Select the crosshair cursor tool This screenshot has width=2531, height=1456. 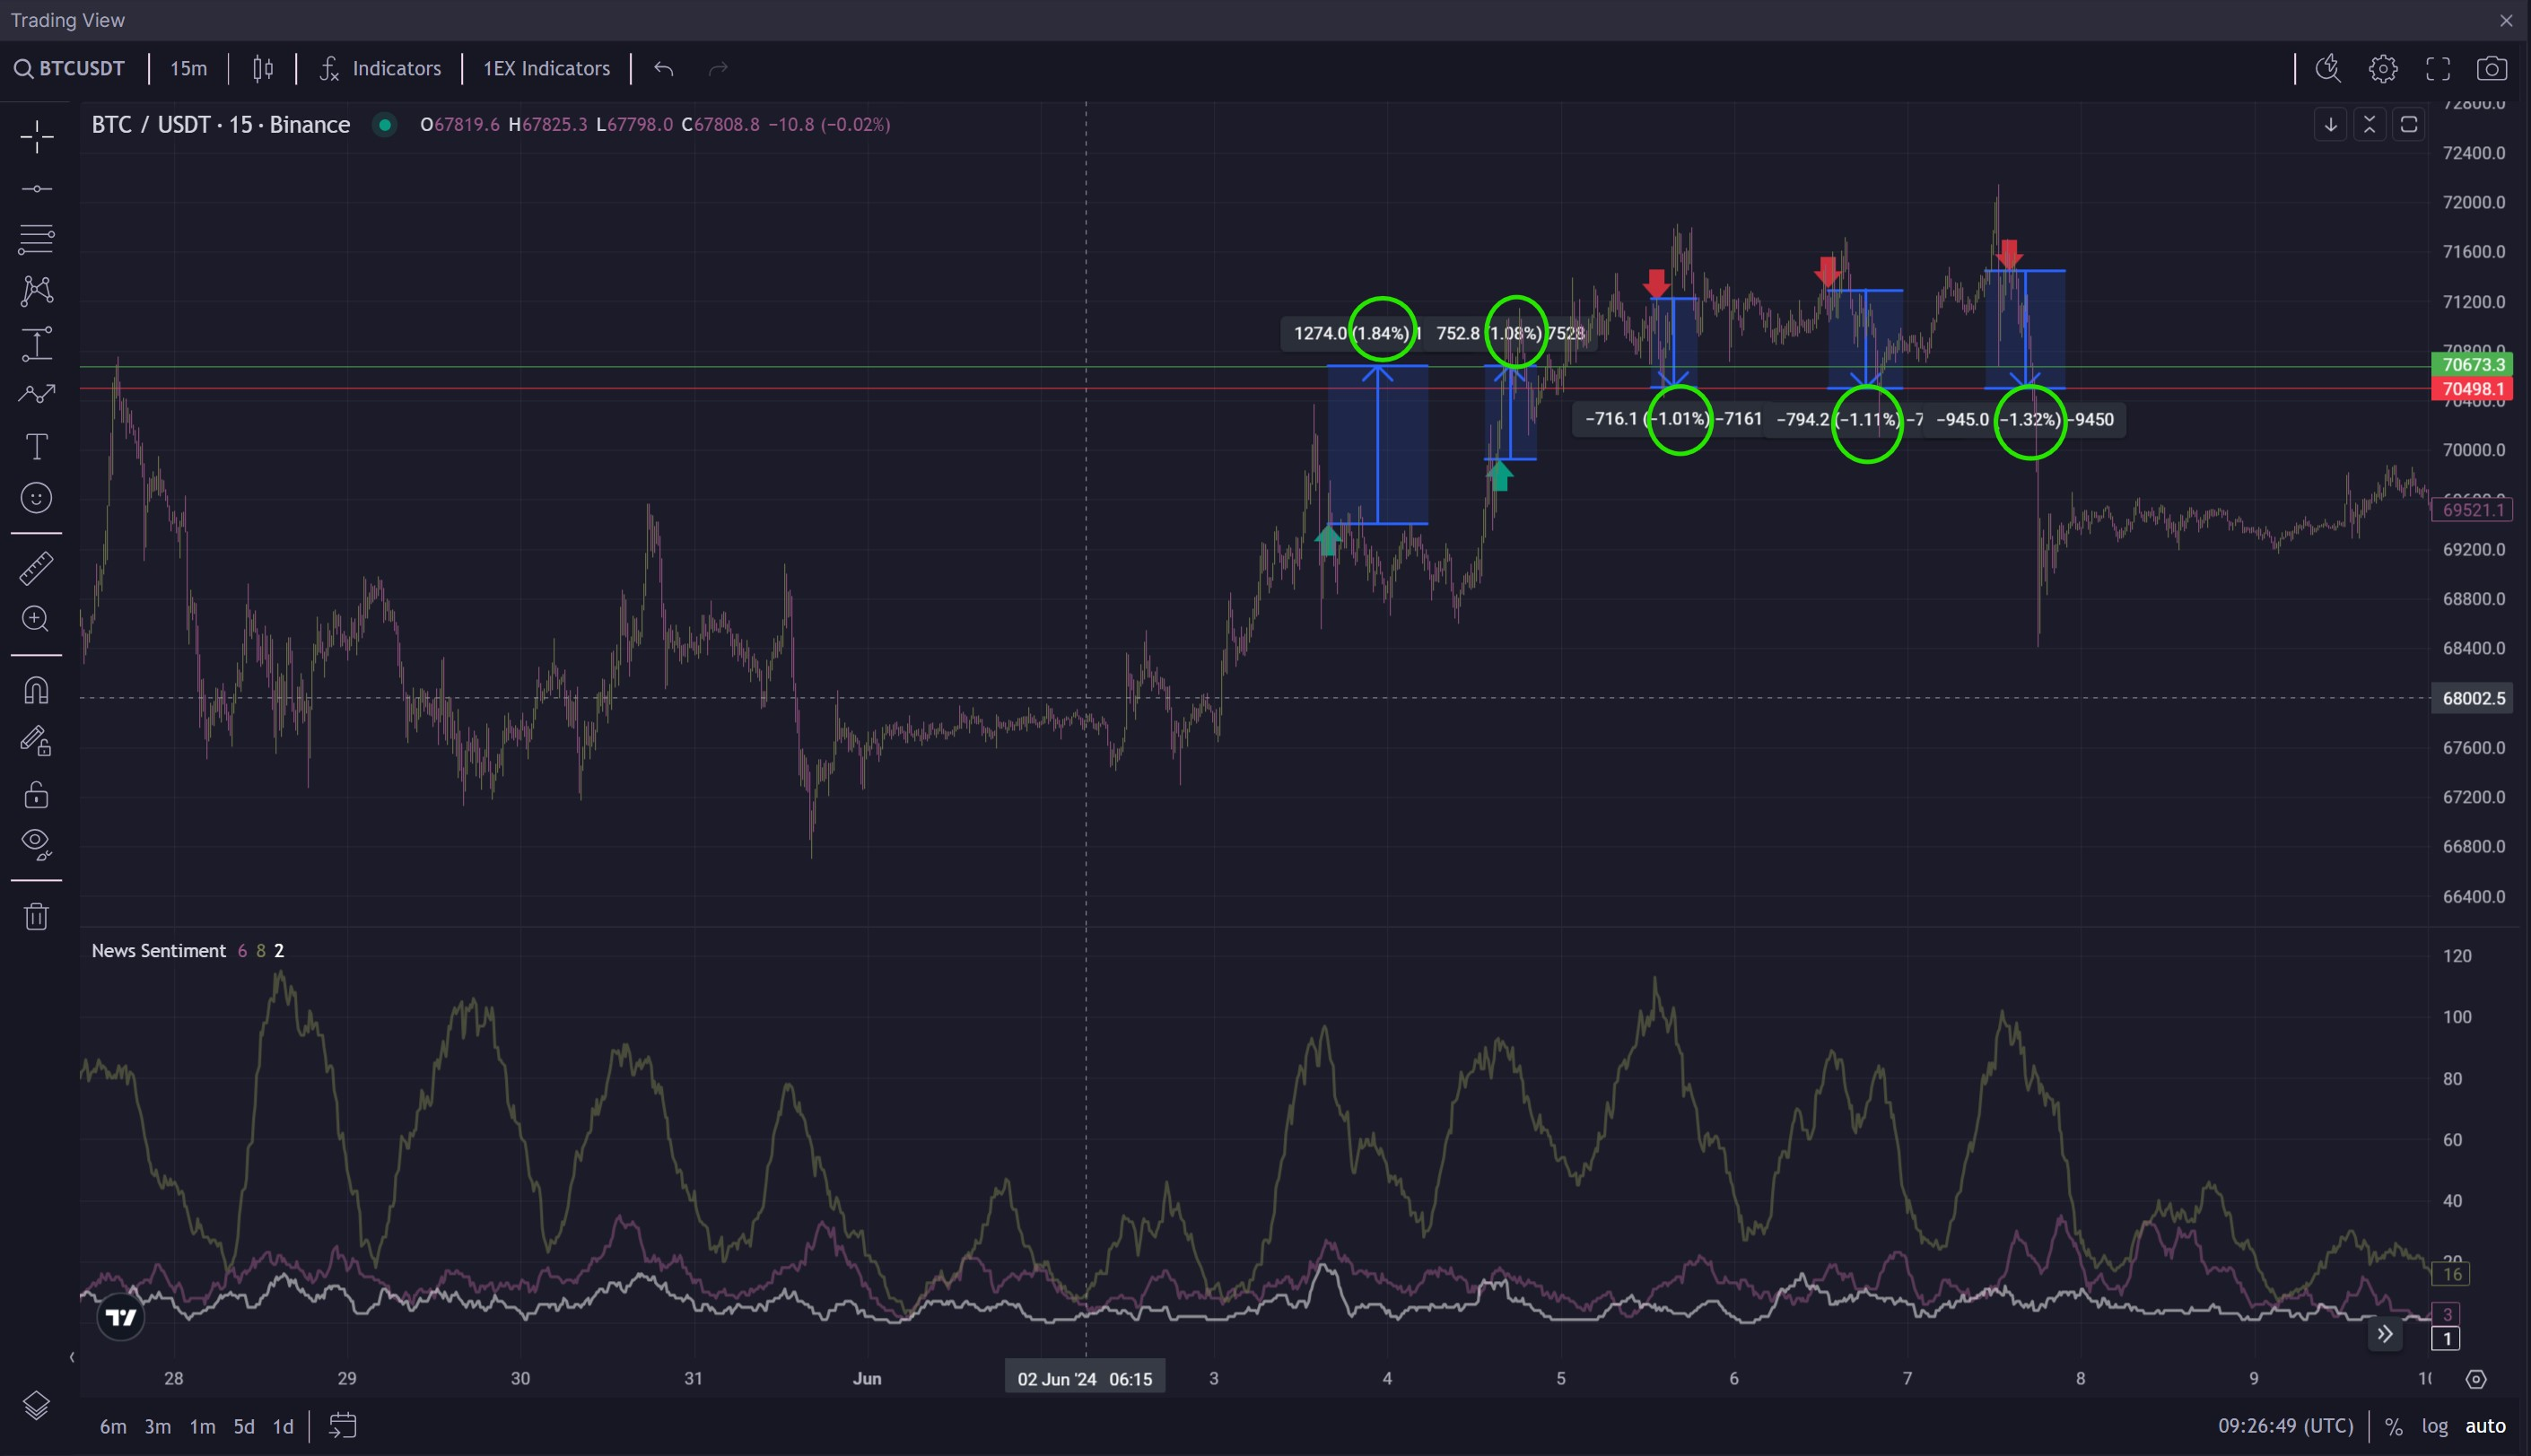click(37, 137)
